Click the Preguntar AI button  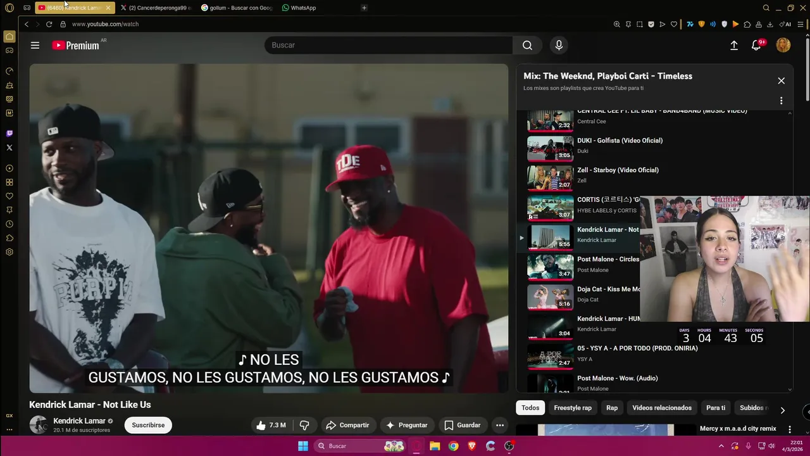(x=406, y=425)
